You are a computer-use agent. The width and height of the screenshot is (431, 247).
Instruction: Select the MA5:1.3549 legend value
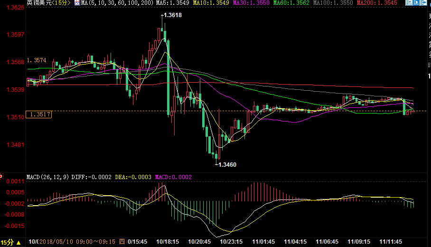[173, 3]
